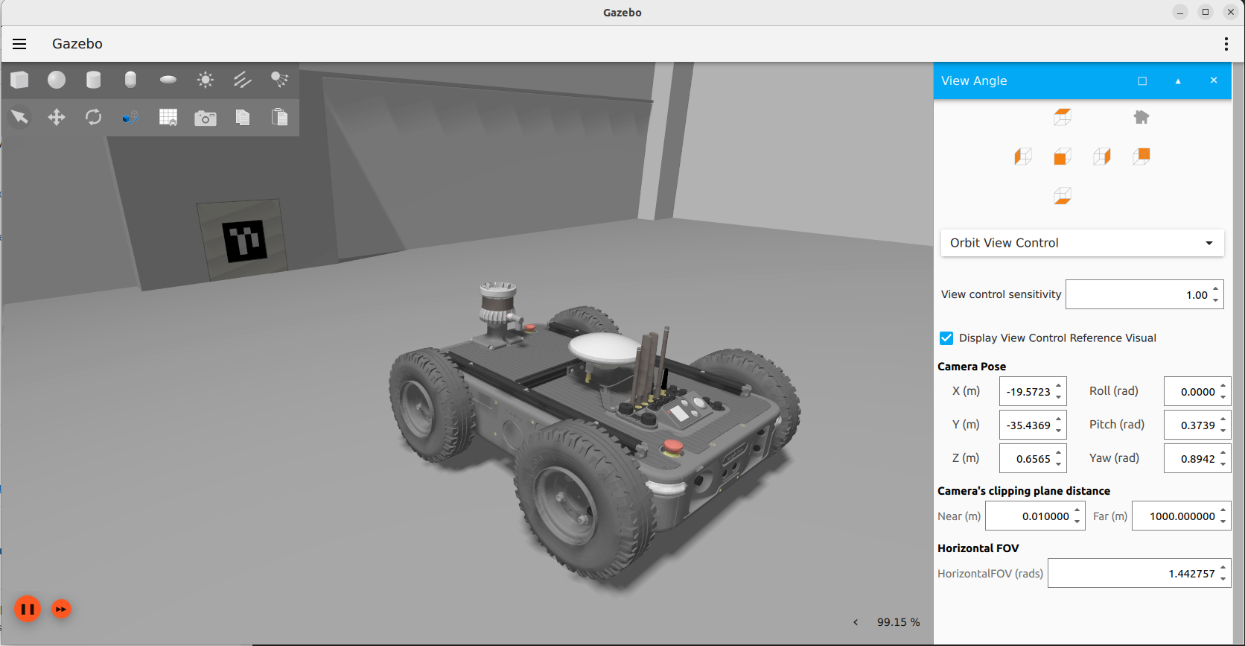Reset view with the home icon
The height and width of the screenshot is (646, 1245).
point(1141,117)
